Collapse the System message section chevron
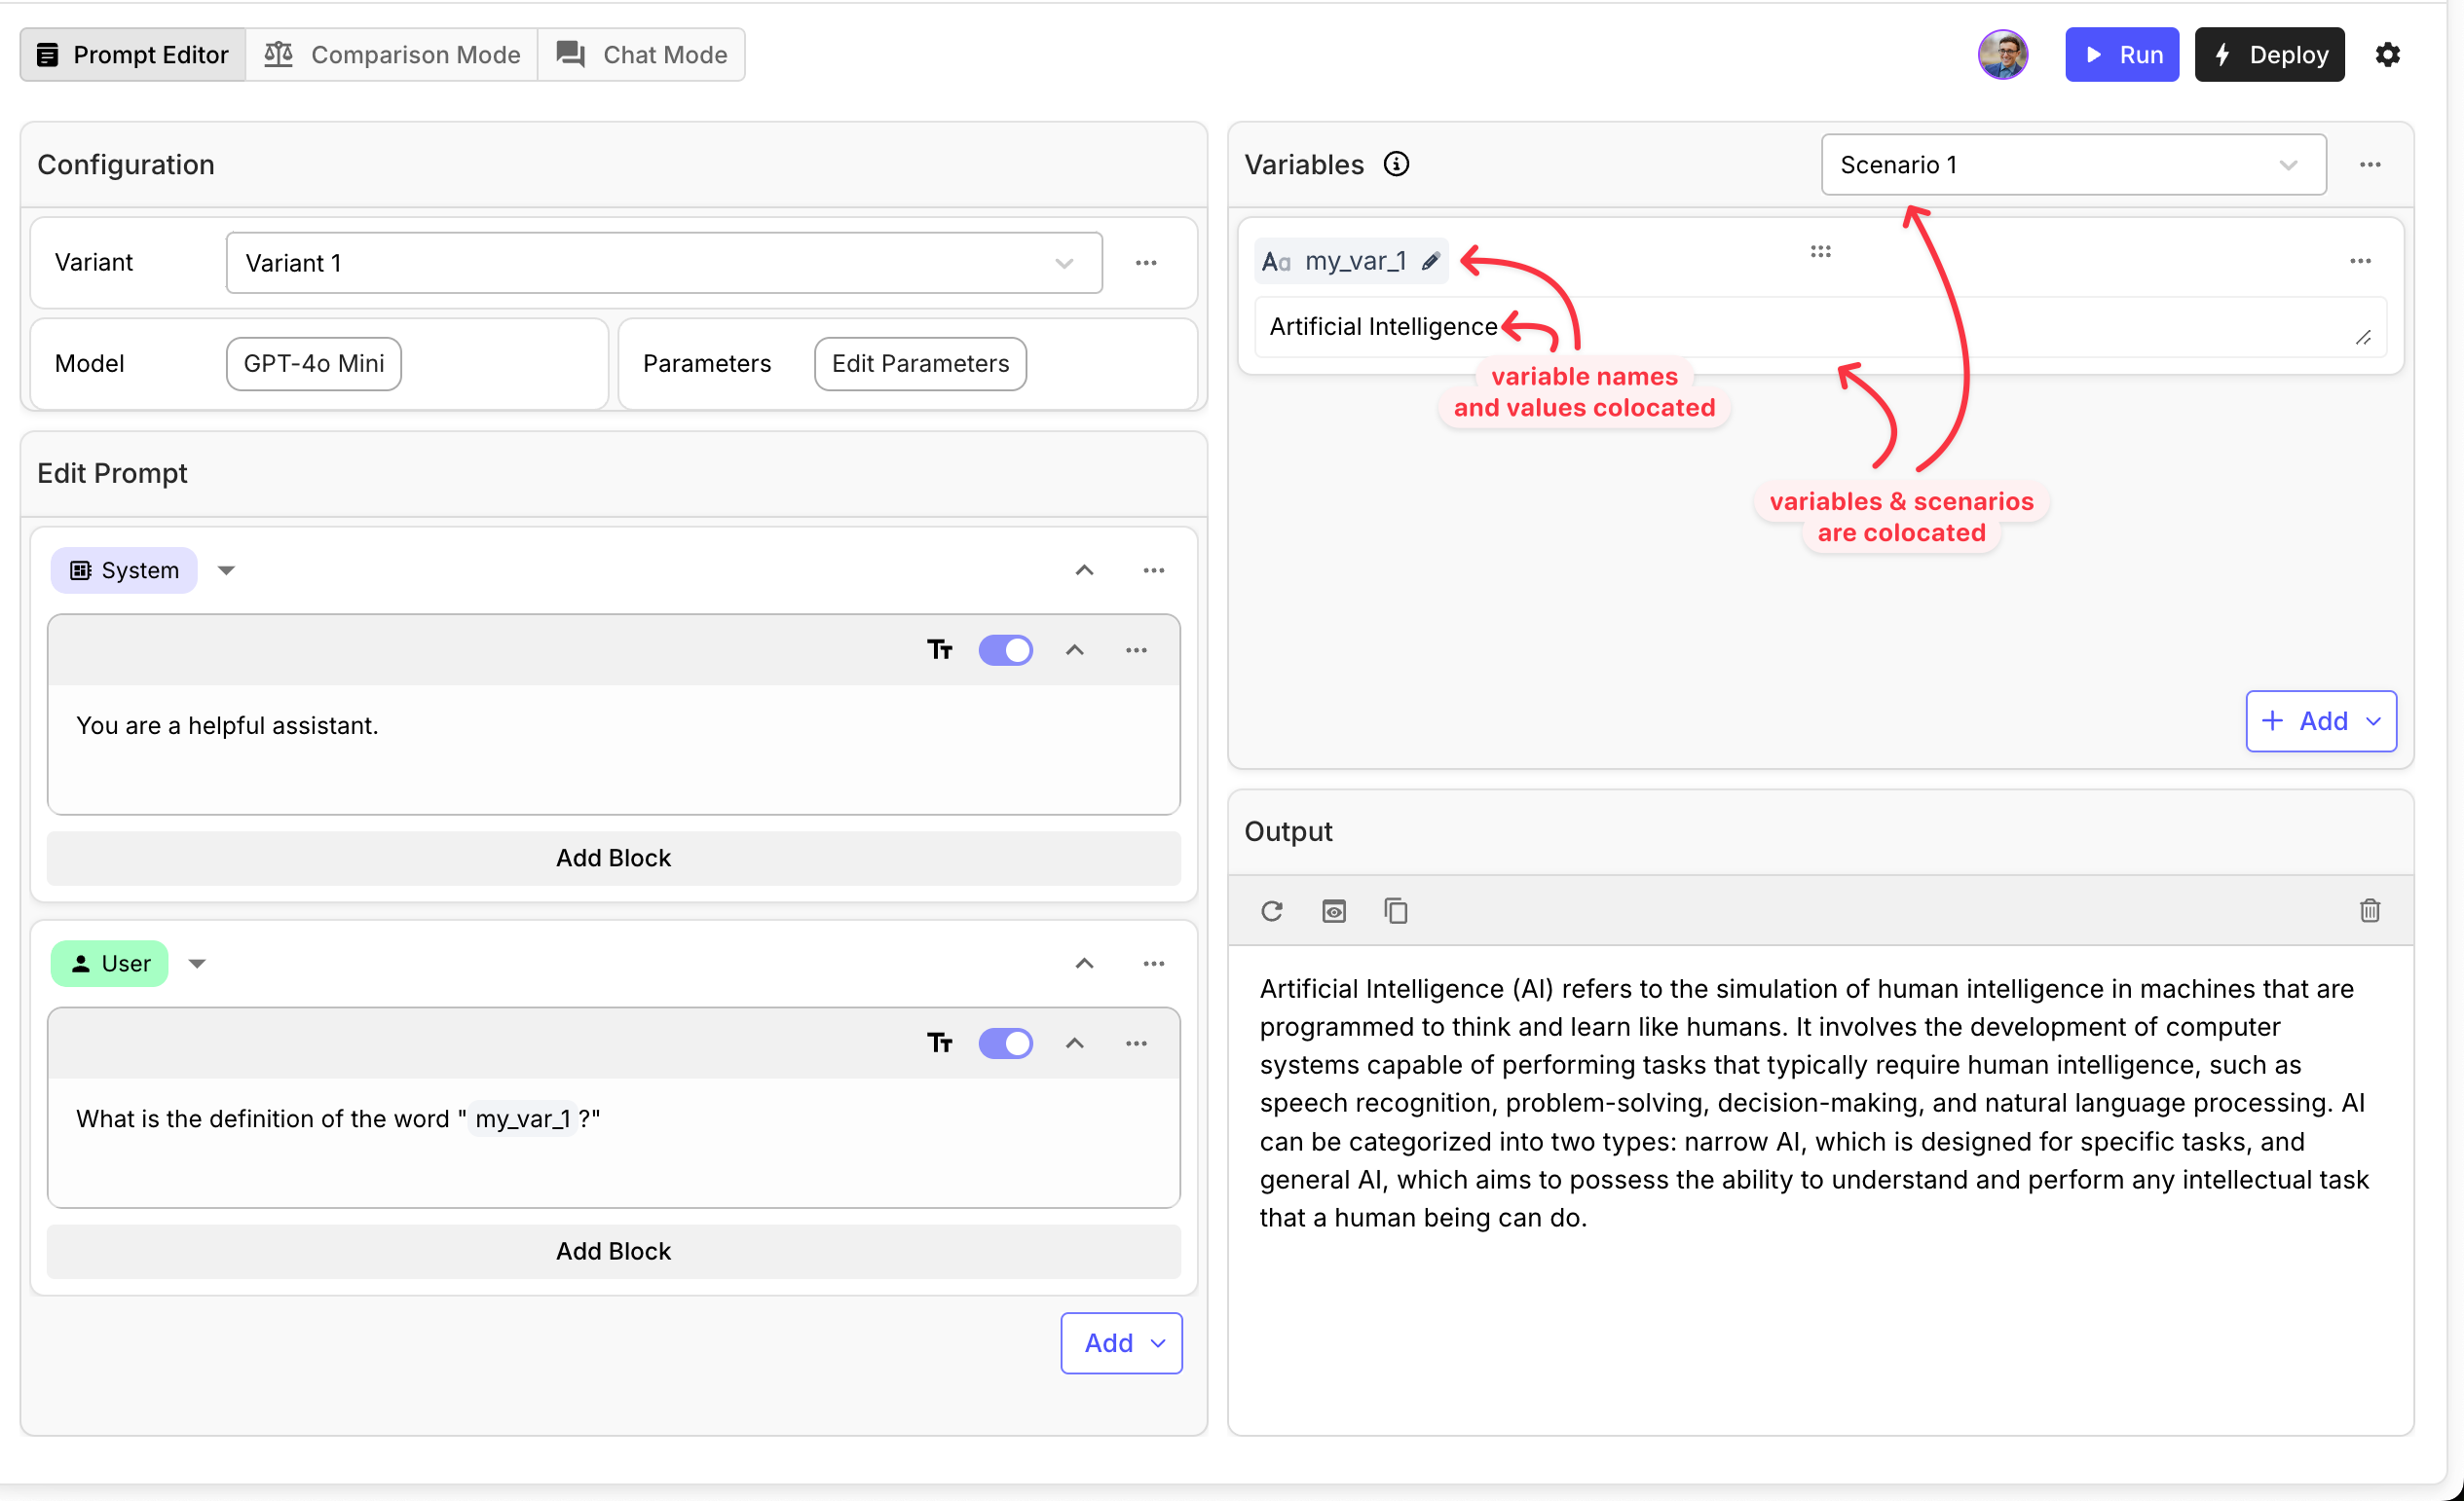2464x1501 pixels. pyautogui.click(x=1084, y=570)
